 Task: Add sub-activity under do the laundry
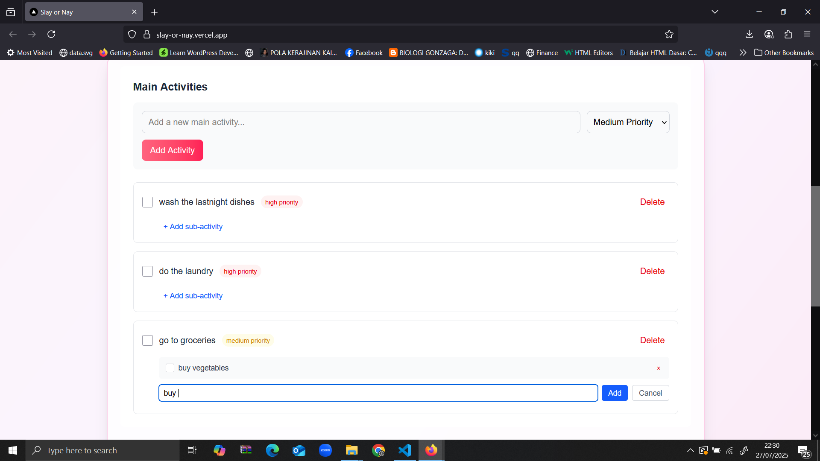pos(193,296)
